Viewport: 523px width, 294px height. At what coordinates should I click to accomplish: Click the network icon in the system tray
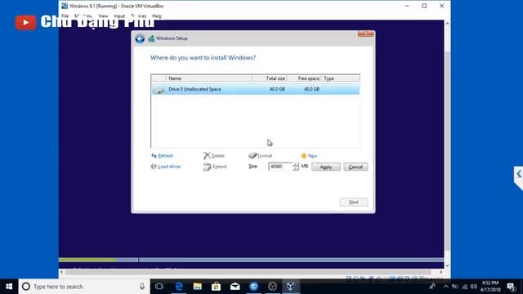pos(465,287)
